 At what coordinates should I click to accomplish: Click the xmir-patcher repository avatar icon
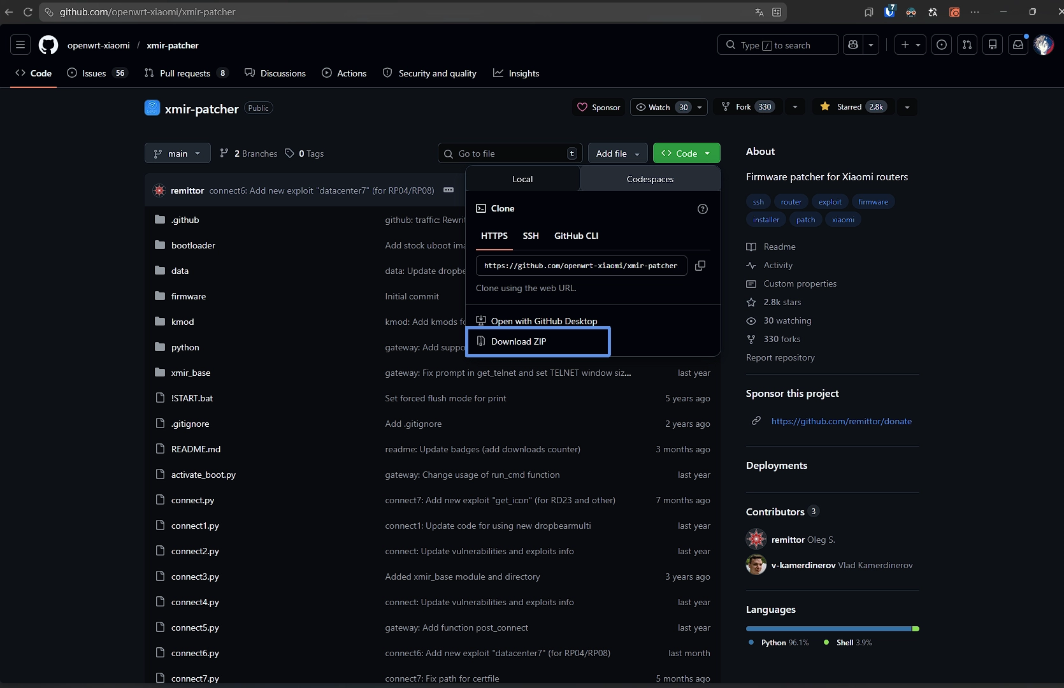point(152,108)
